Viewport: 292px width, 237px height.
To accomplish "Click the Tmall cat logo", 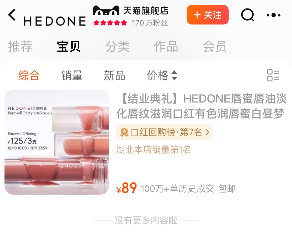I will pyautogui.click(x=106, y=10).
